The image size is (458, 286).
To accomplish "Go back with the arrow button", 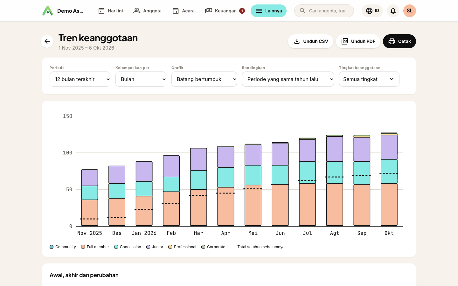I will click(x=47, y=41).
